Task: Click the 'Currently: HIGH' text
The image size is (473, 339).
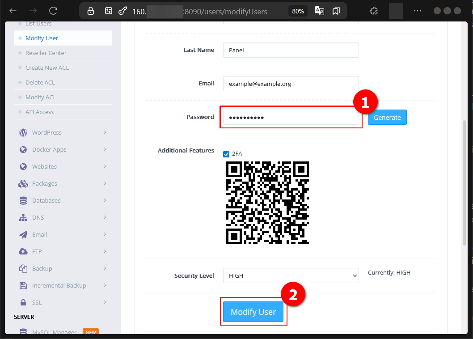Action: point(389,273)
